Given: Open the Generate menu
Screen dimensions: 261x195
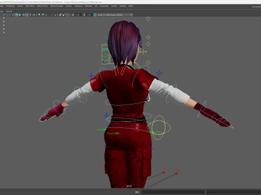Looking at the screenshot, I should [x=104, y=6].
